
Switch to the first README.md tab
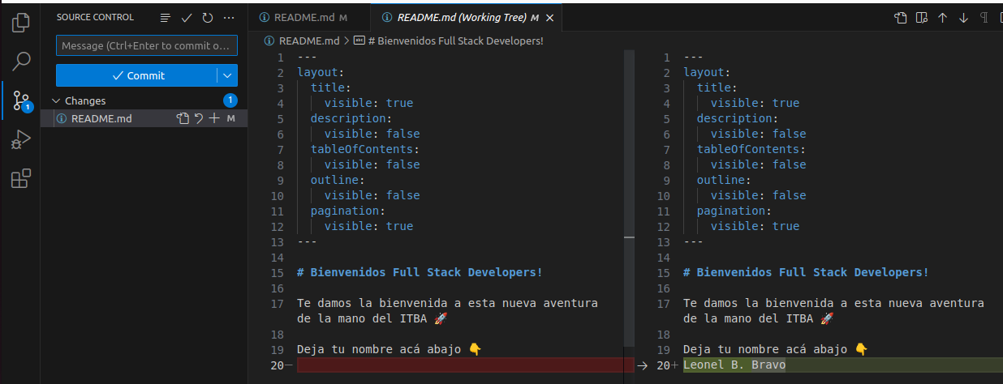click(302, 17)
